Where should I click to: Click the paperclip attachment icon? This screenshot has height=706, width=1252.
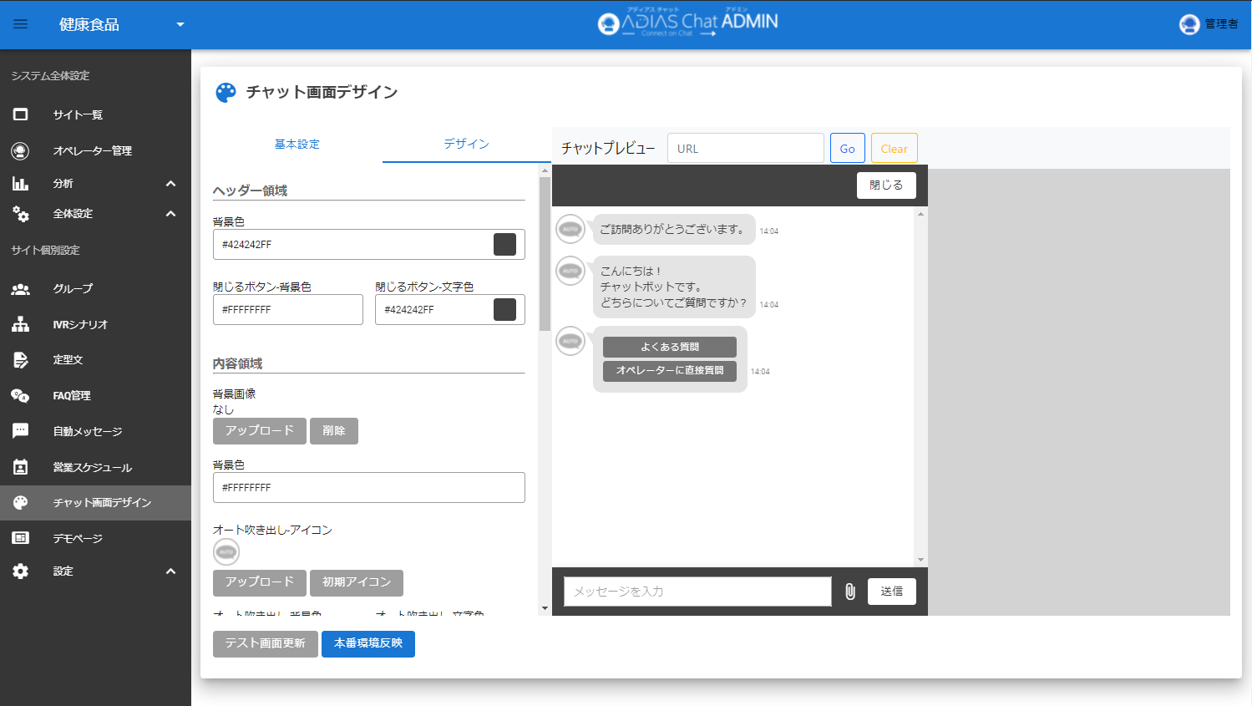849,592
